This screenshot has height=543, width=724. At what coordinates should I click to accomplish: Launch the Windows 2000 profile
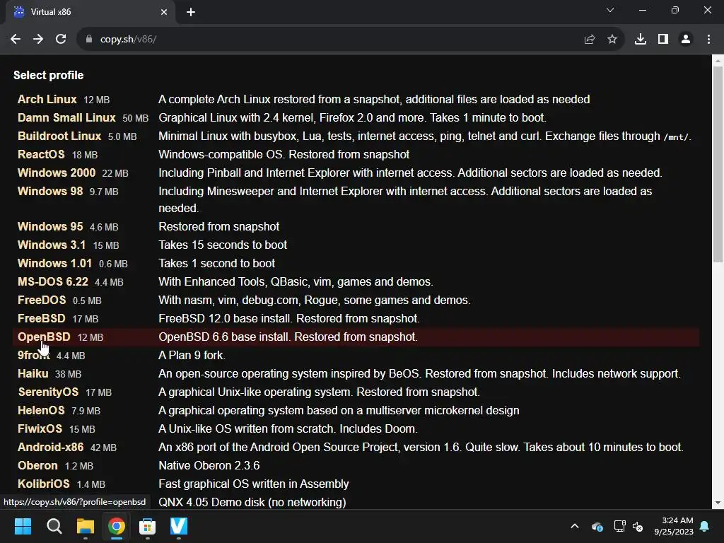pyautogui.click(x=57, y=173)
